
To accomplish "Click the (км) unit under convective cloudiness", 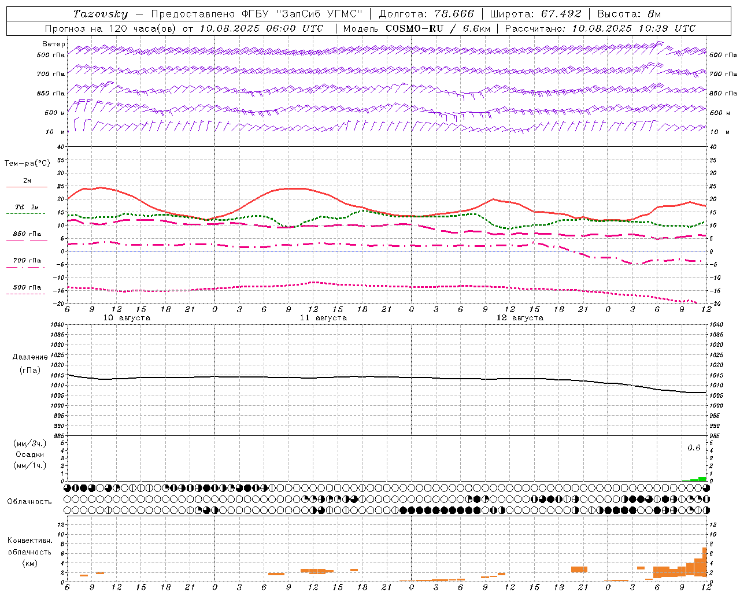I will (30, 563).
